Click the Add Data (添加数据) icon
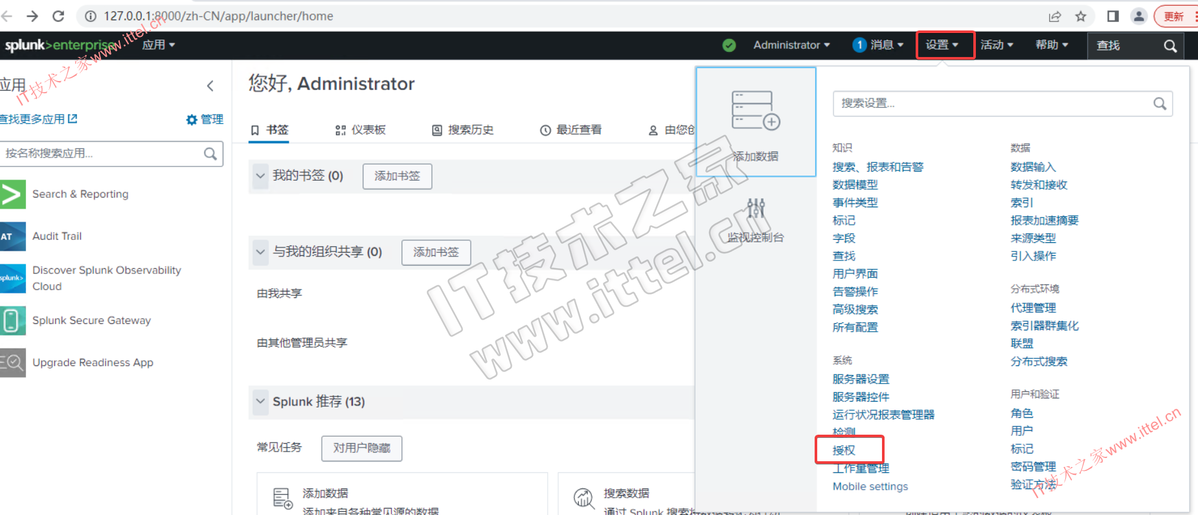Screen dimensions: 1198x515 pos(755,110)
